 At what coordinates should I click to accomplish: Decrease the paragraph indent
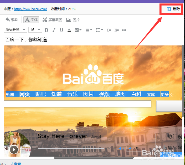click(109, 30)
